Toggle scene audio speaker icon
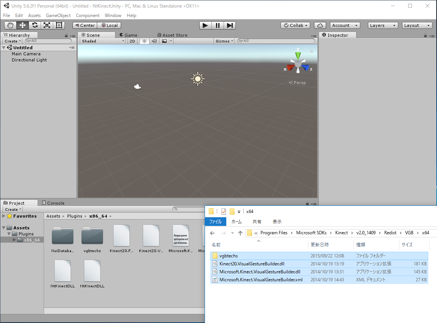Viewport: 437px width, 323px height. pos(154,41)
